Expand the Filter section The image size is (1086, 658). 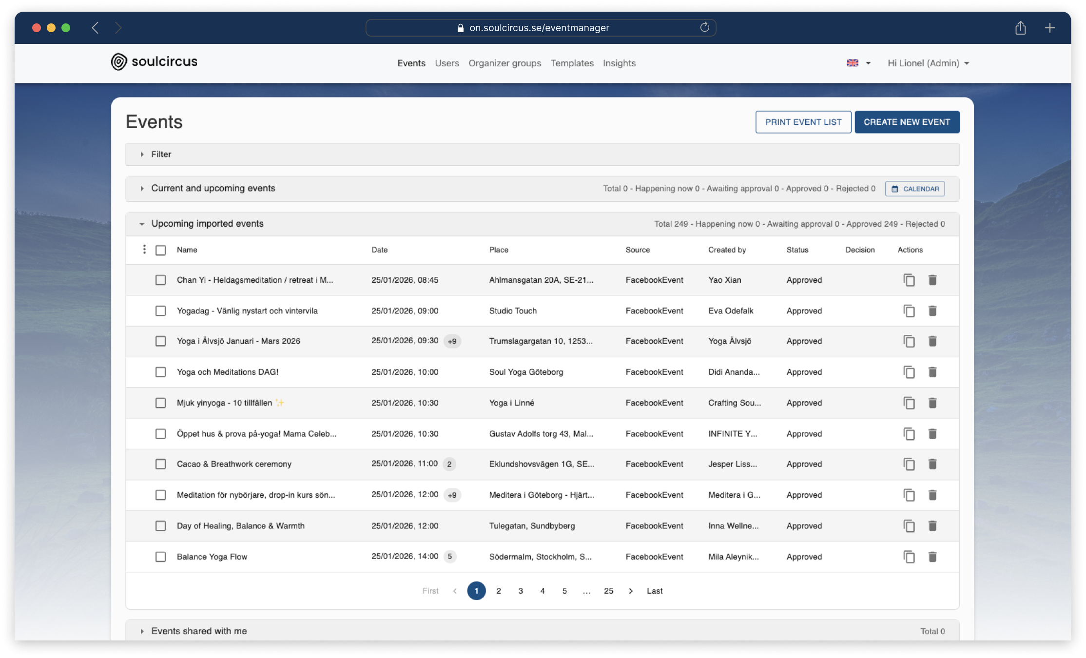coord(161,154)
